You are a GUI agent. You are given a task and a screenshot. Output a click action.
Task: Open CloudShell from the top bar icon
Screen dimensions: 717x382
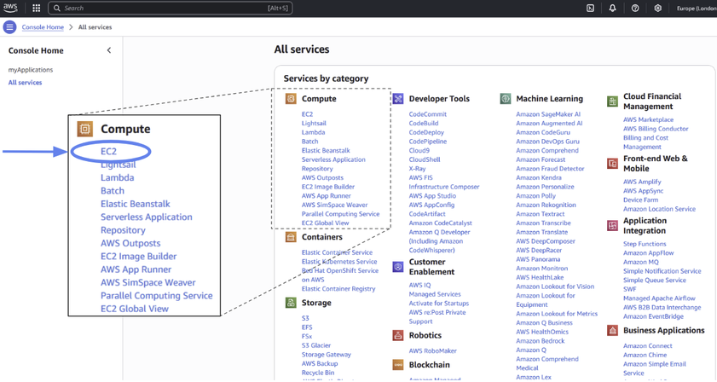point(590,9)
